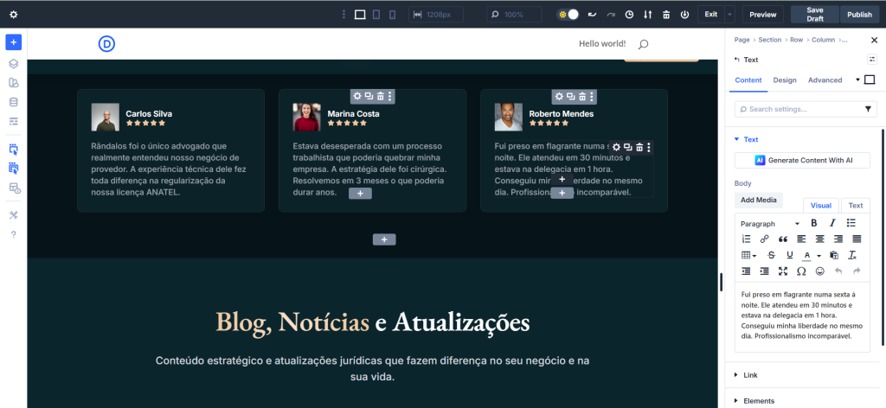The width and height of the screenshot is (886, 408).
Task: Switch to desktop view icon
Action: (x=360, y=15)
